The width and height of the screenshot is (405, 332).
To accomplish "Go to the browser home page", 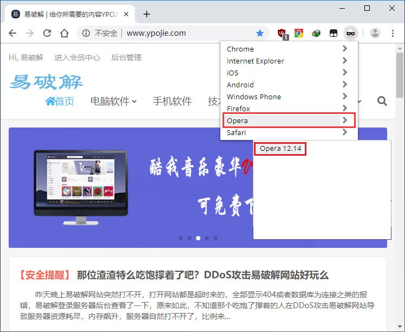I will [64, 33].
